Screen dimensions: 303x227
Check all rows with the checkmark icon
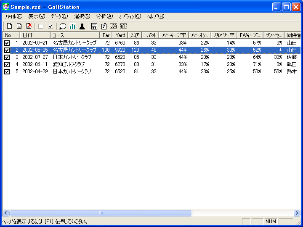(50, 26)
